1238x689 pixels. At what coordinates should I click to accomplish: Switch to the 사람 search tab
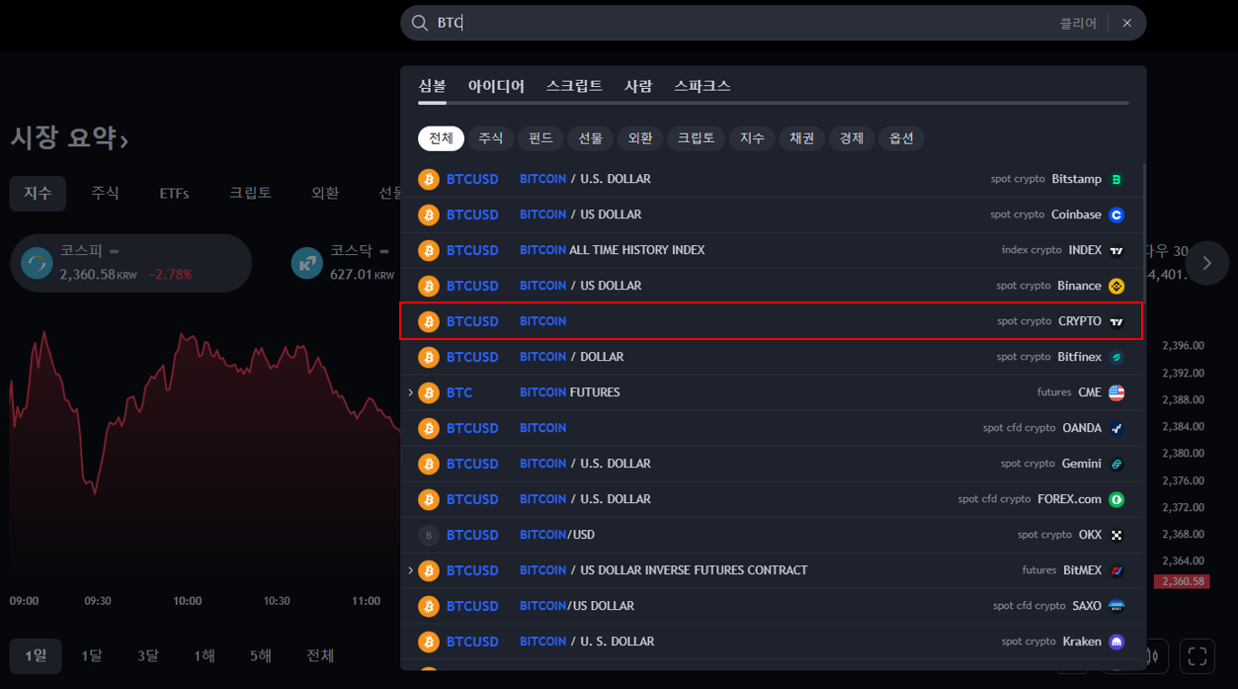point(638,86)
